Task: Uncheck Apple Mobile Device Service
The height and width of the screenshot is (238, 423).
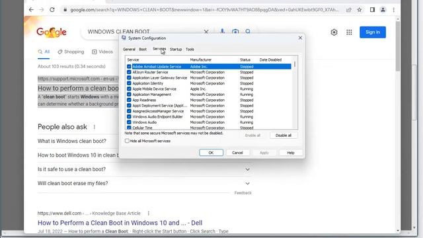Action: tap(129, 89)
